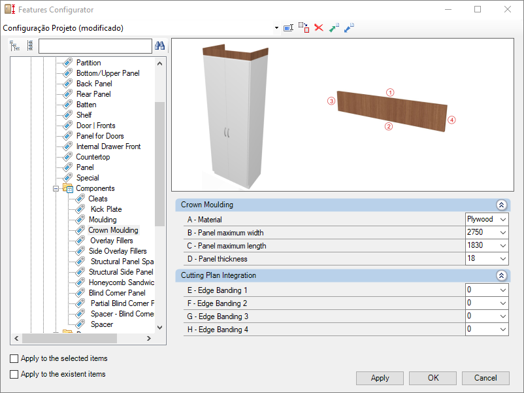The width and height of the screenshot is (524, 393).
Task: Click the OK button
Action: click(433, 378)
